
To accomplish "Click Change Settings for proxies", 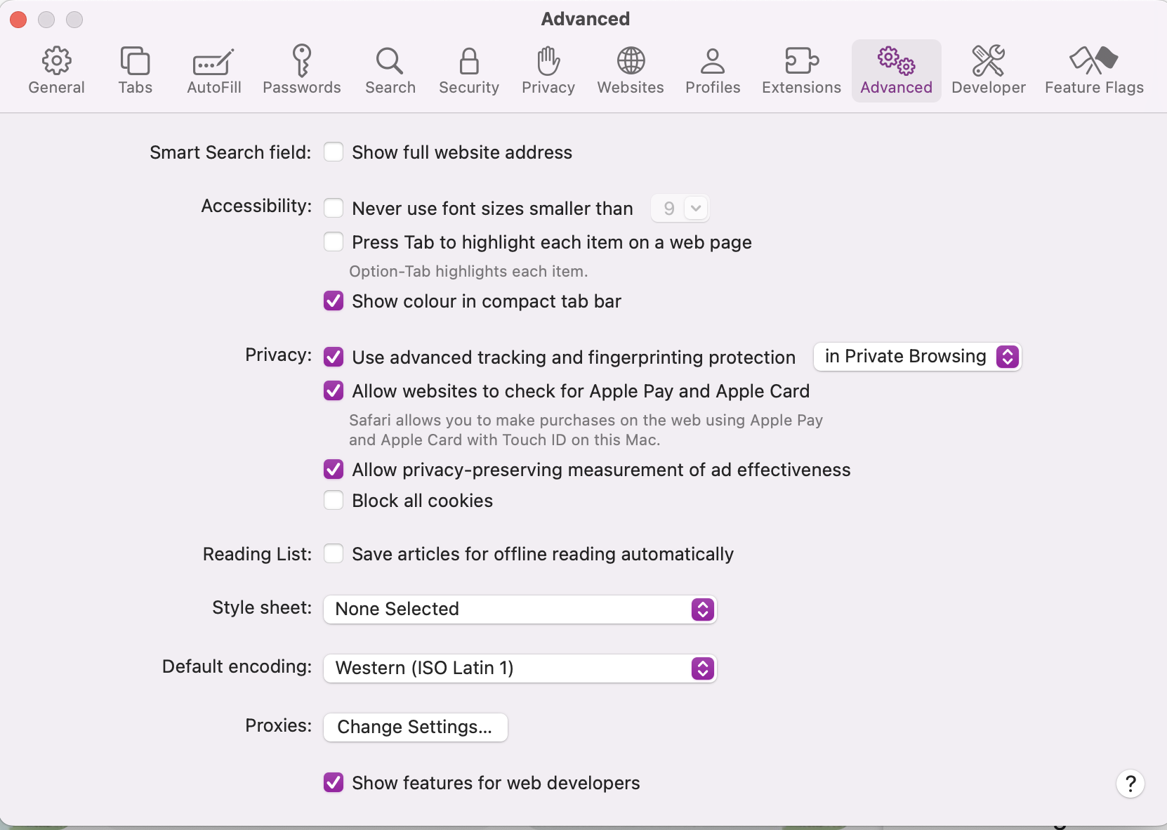I will tap(415, 727).
